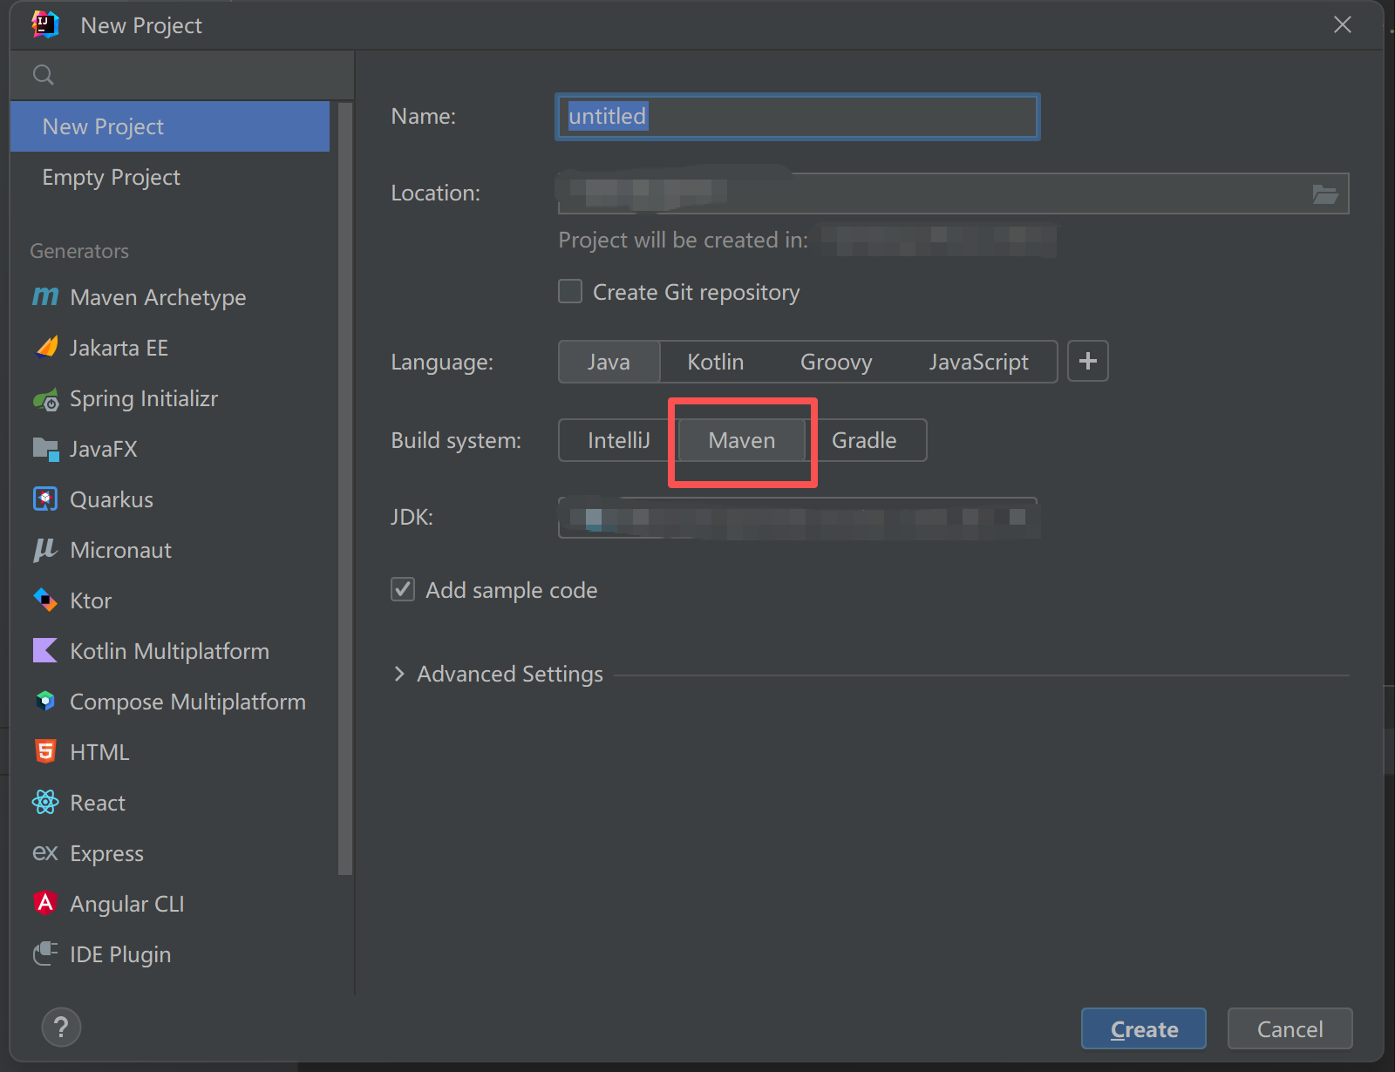Select IntelliJ build system
Image resolution: width=1395 pixels, height=1072 pixels.
click(x=619, y=440)
